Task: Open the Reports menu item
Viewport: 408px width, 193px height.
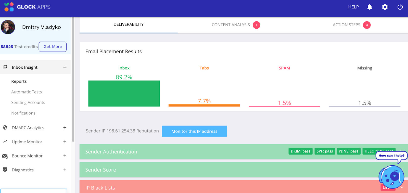Action: tap(19, 81)
